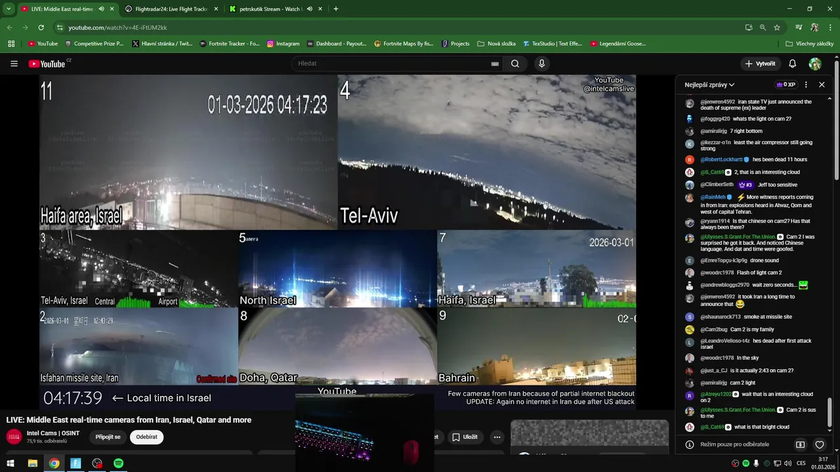Open the Chrome three-dot menu
The width and height of the screenshot is (840, 472).
[x=831, y=28]
